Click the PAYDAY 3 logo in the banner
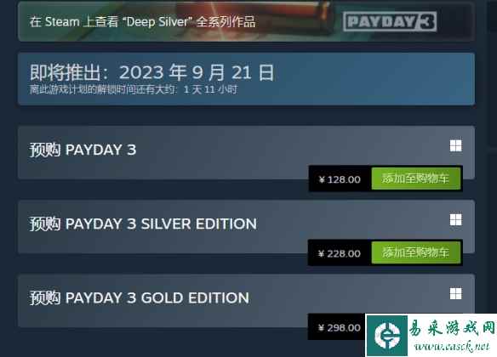The image size is (497, 357). pyautogui.click(x=390, y=21)
